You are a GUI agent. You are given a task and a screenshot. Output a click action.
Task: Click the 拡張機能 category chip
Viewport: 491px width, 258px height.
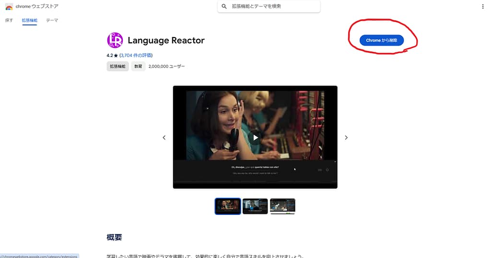point(117,67)
